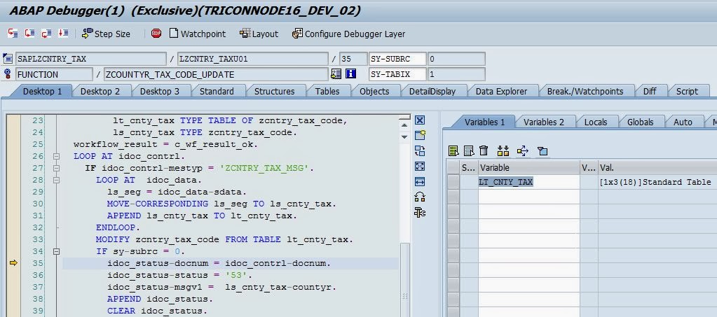The image size is (717, 317).
Task: Open the Structures tab
Action: [x=274, y=92]
